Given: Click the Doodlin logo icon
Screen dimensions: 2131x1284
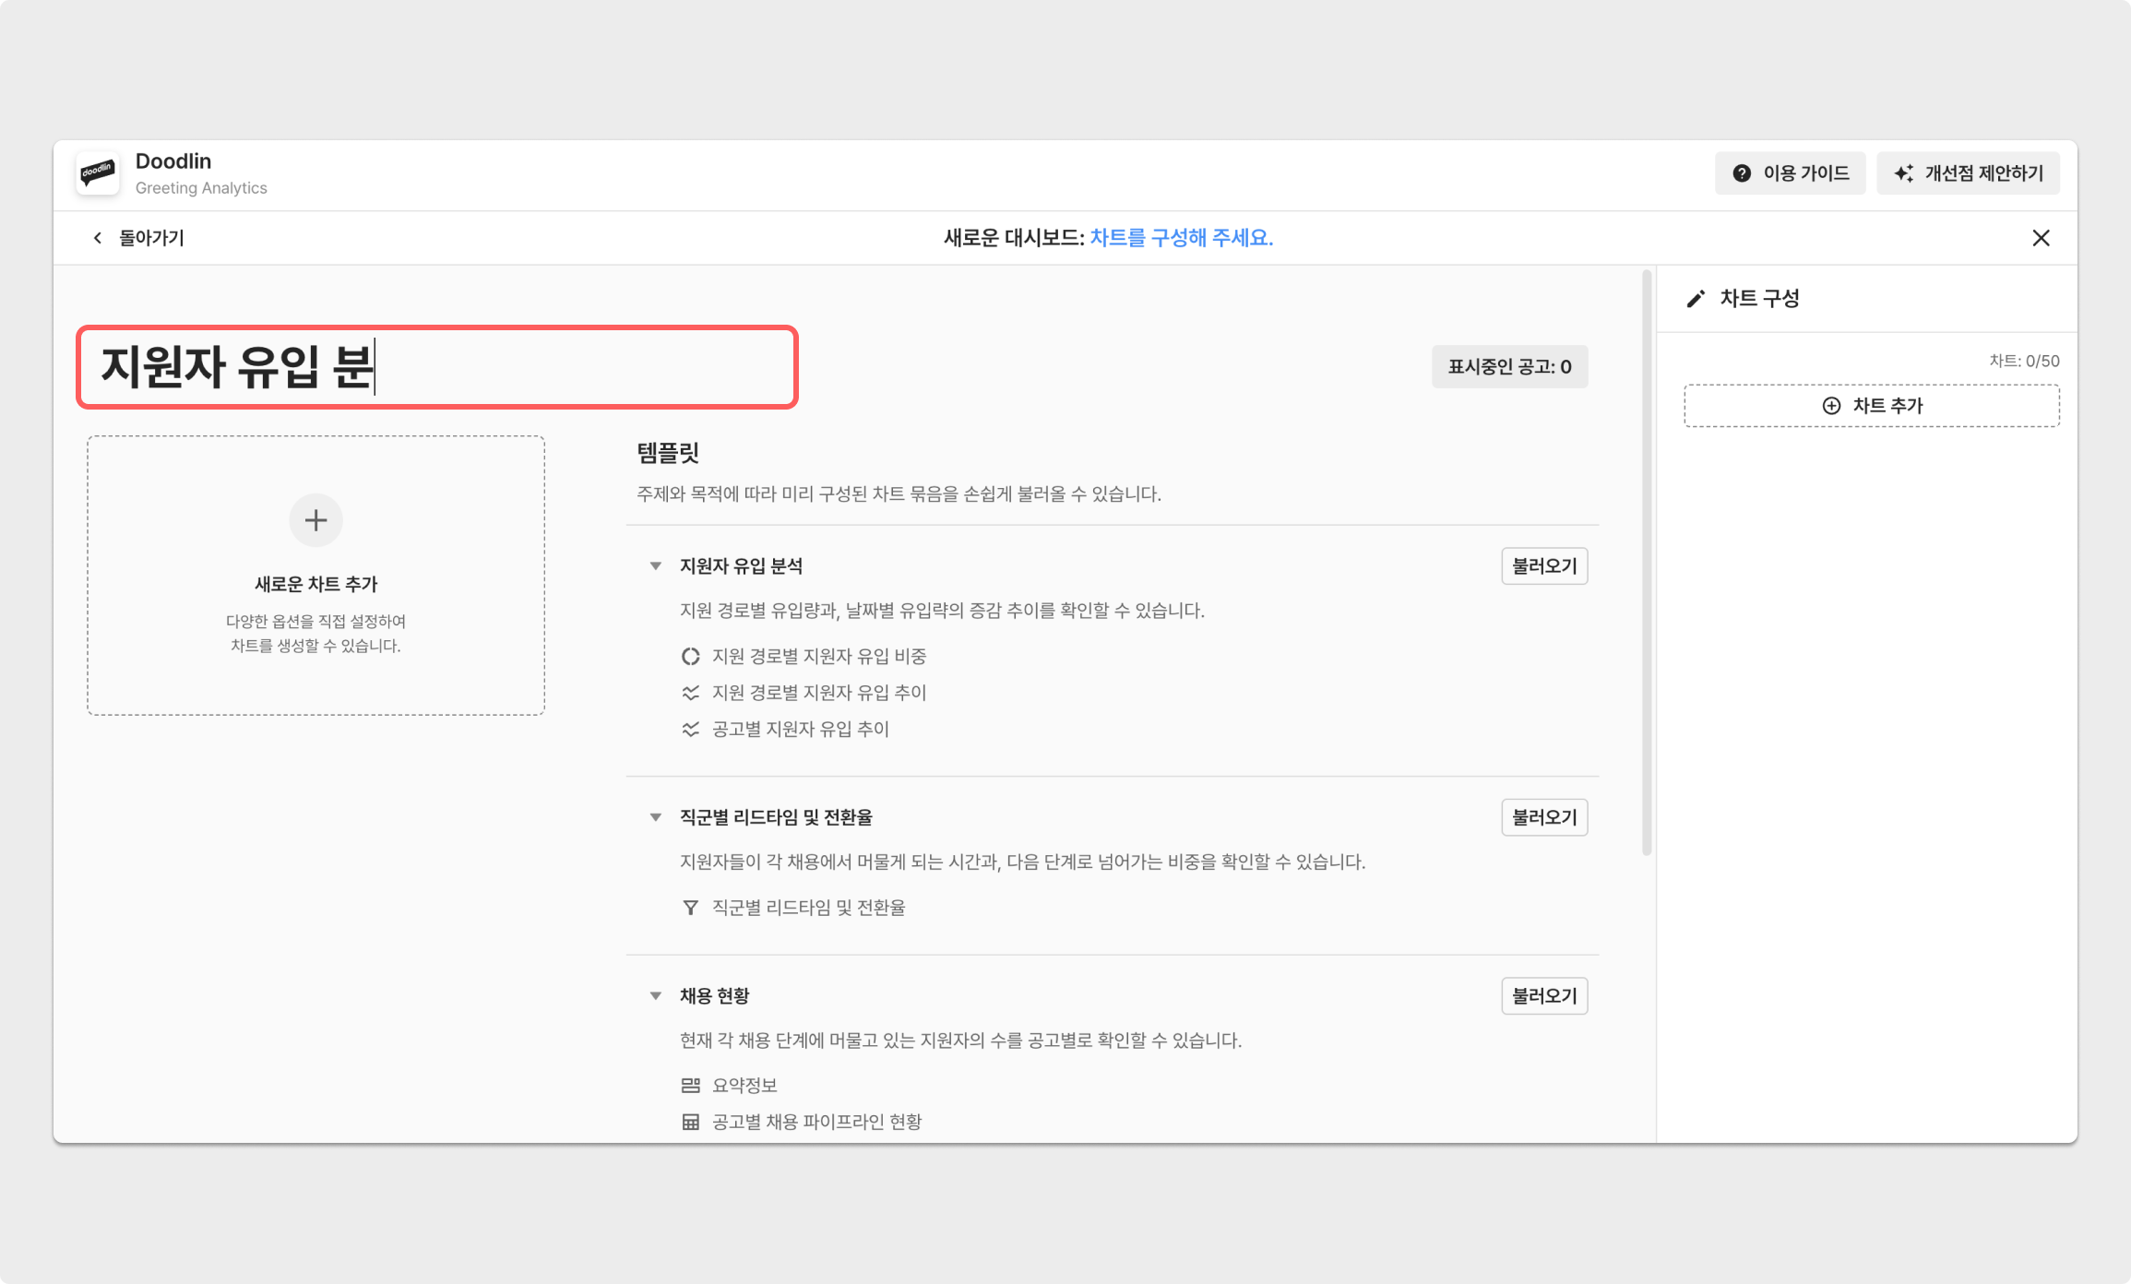Looking at the screenshot, I should [x=98, y=173].
